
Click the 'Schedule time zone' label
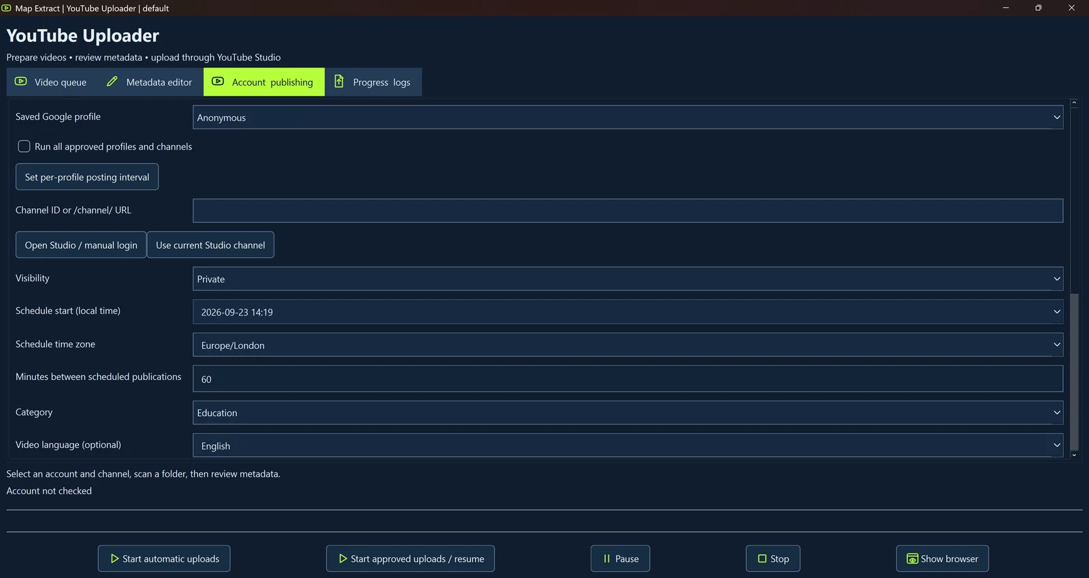tap(55, 344)
